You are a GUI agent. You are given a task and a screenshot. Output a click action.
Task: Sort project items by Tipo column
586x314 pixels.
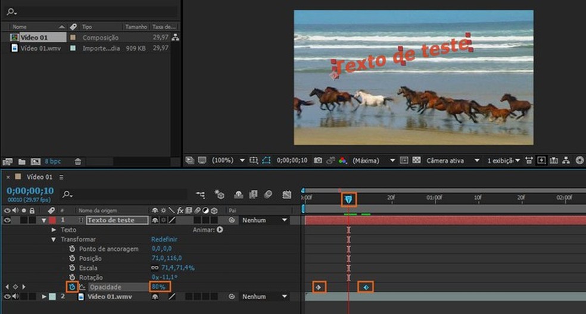87,27
